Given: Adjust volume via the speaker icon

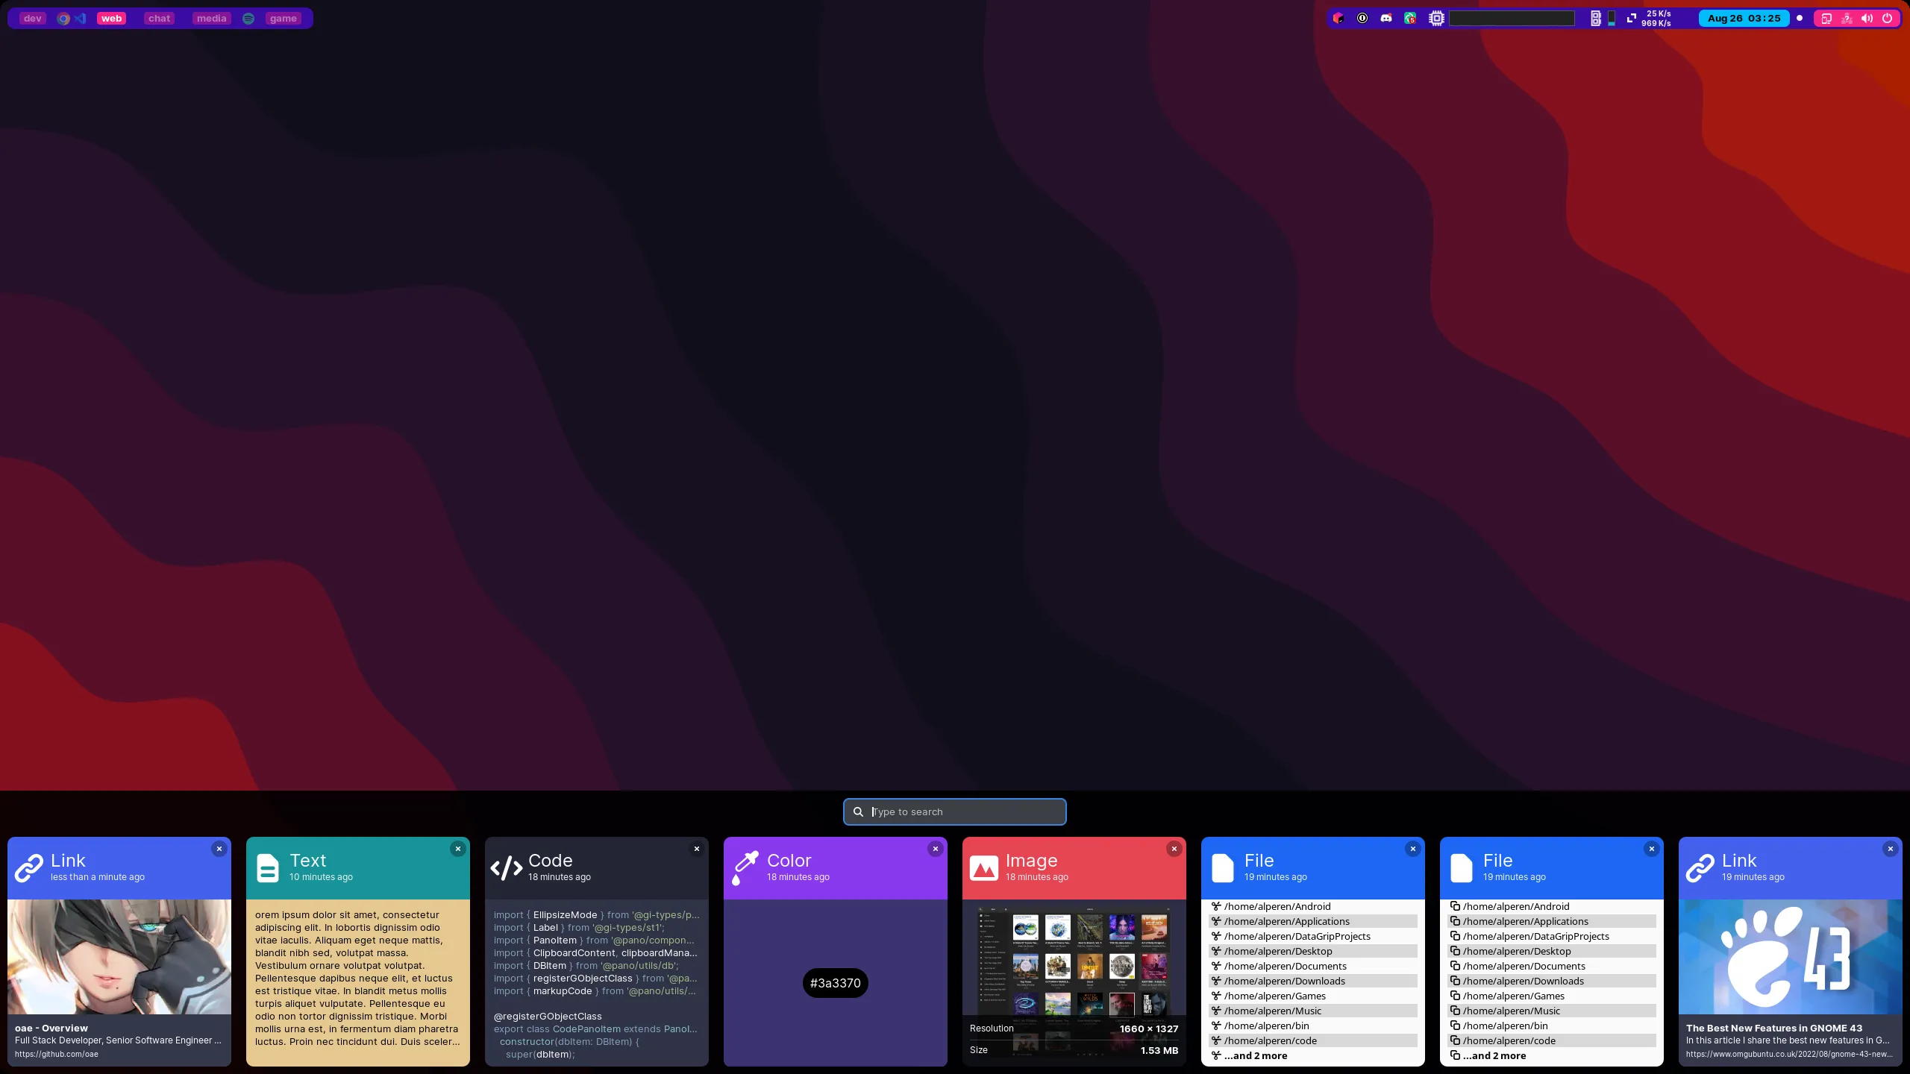Looking at the screenshot, I should pos(1866,18).
